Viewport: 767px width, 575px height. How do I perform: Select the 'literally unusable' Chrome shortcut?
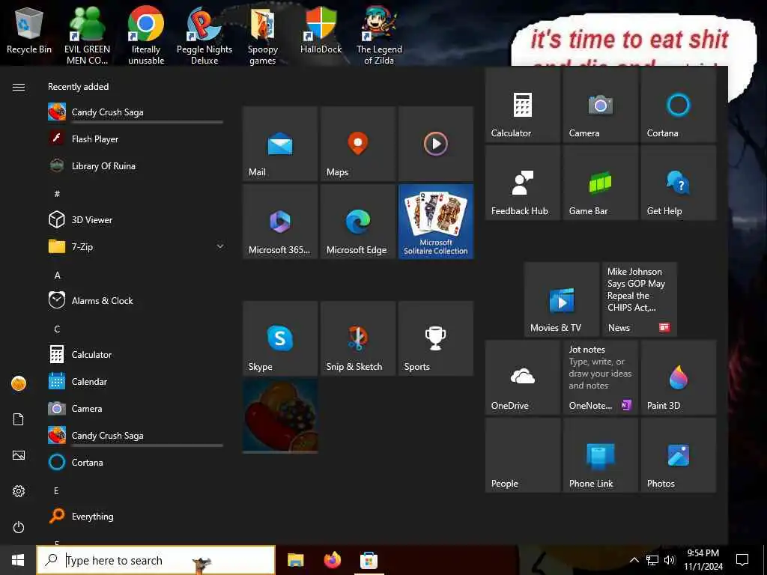click(146, 35)
